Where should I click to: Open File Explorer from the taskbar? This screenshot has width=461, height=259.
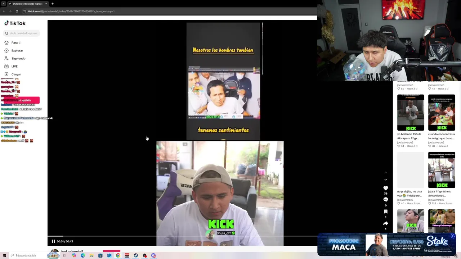[x=91, y=255]
